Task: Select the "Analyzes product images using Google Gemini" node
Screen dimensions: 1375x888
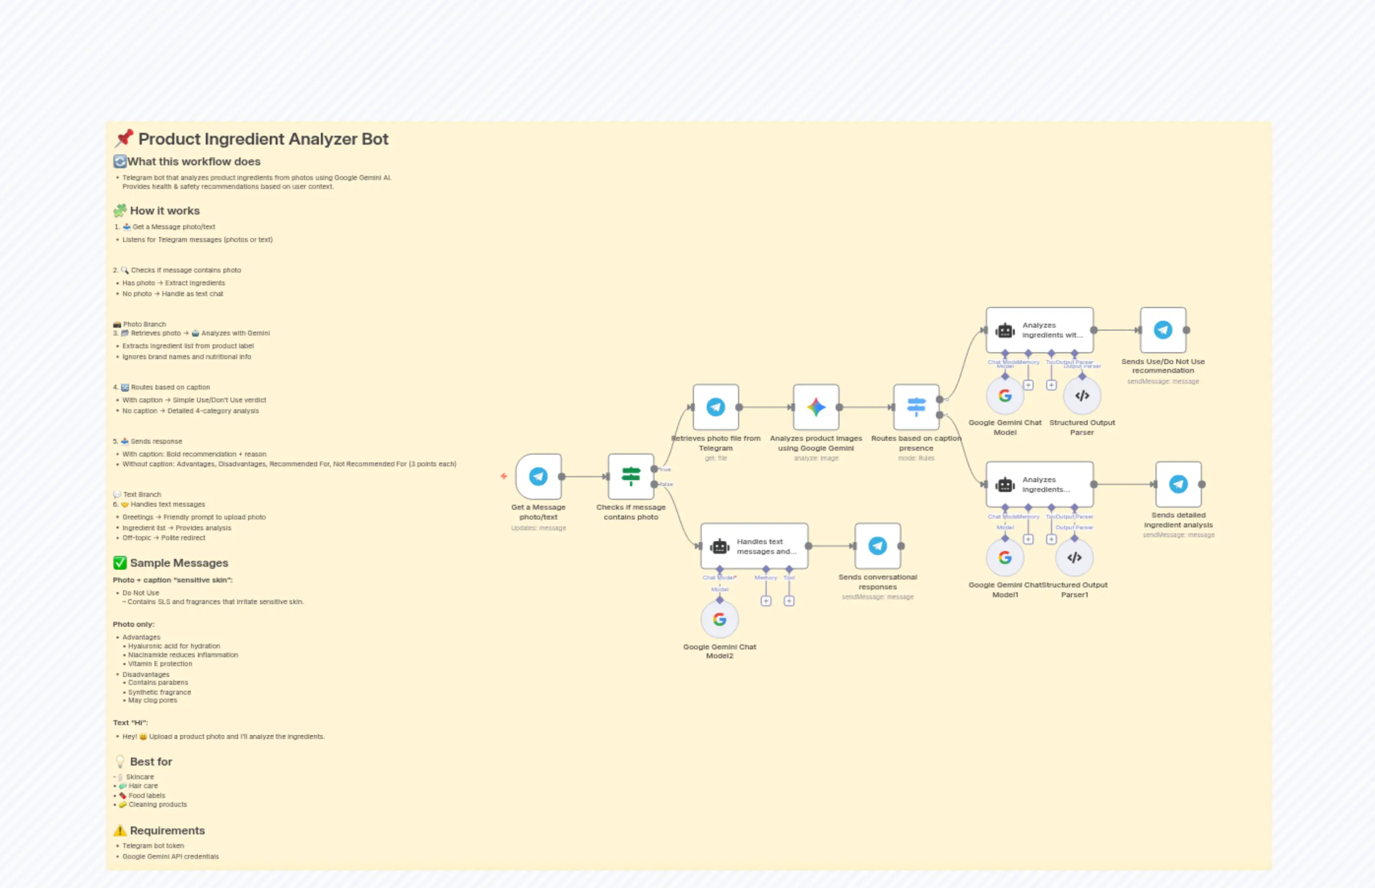Action: click(x=816, y=406)
